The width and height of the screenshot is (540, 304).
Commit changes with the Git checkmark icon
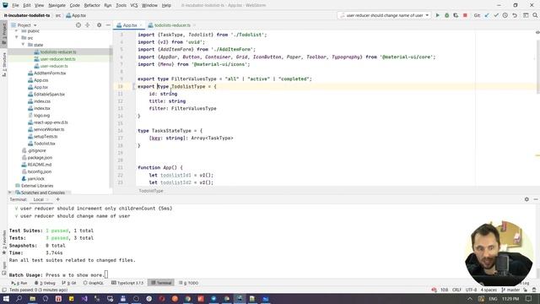496,15
